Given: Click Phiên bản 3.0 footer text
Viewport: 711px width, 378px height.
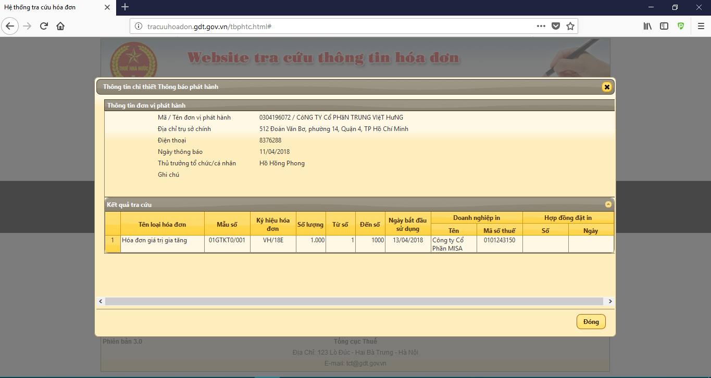Looking at the screenshot, I should (x=122, y=342).
